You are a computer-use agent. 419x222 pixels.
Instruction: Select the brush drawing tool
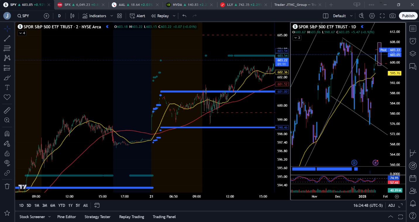pos(7,78)
